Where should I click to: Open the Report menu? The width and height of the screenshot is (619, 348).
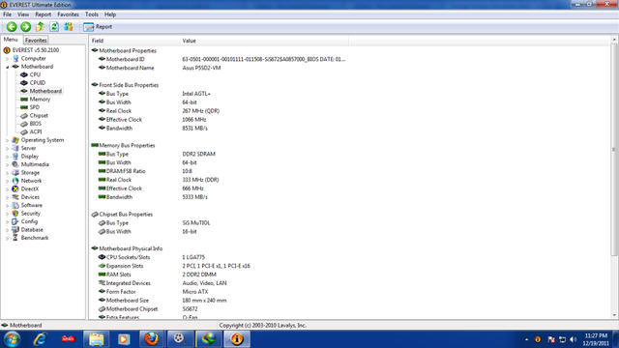click(43, 14)
